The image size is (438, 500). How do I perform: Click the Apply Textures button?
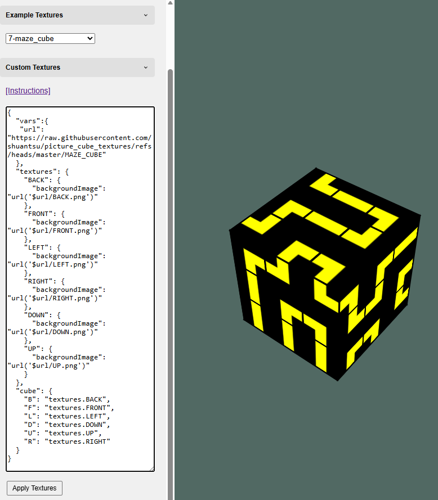[34, 488]
